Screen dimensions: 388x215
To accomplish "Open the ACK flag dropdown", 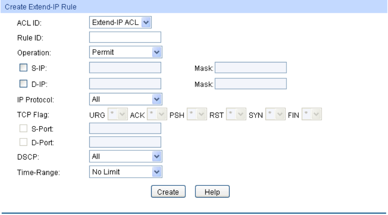I will point(157,114).
